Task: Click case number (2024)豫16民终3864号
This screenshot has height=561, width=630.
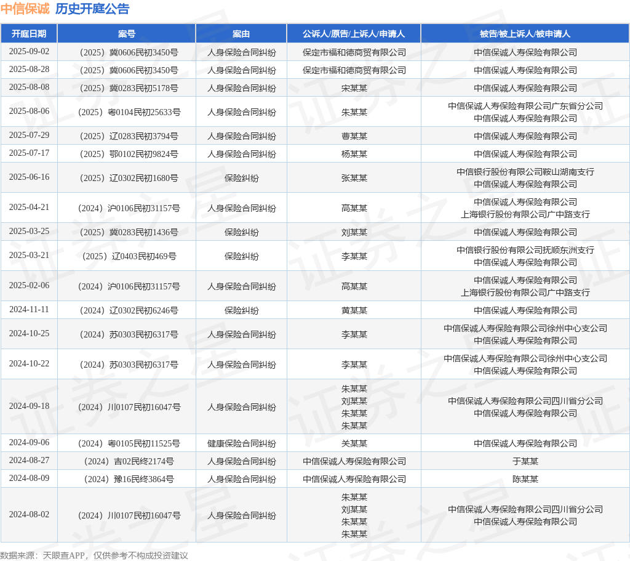Action: (129, 479)
